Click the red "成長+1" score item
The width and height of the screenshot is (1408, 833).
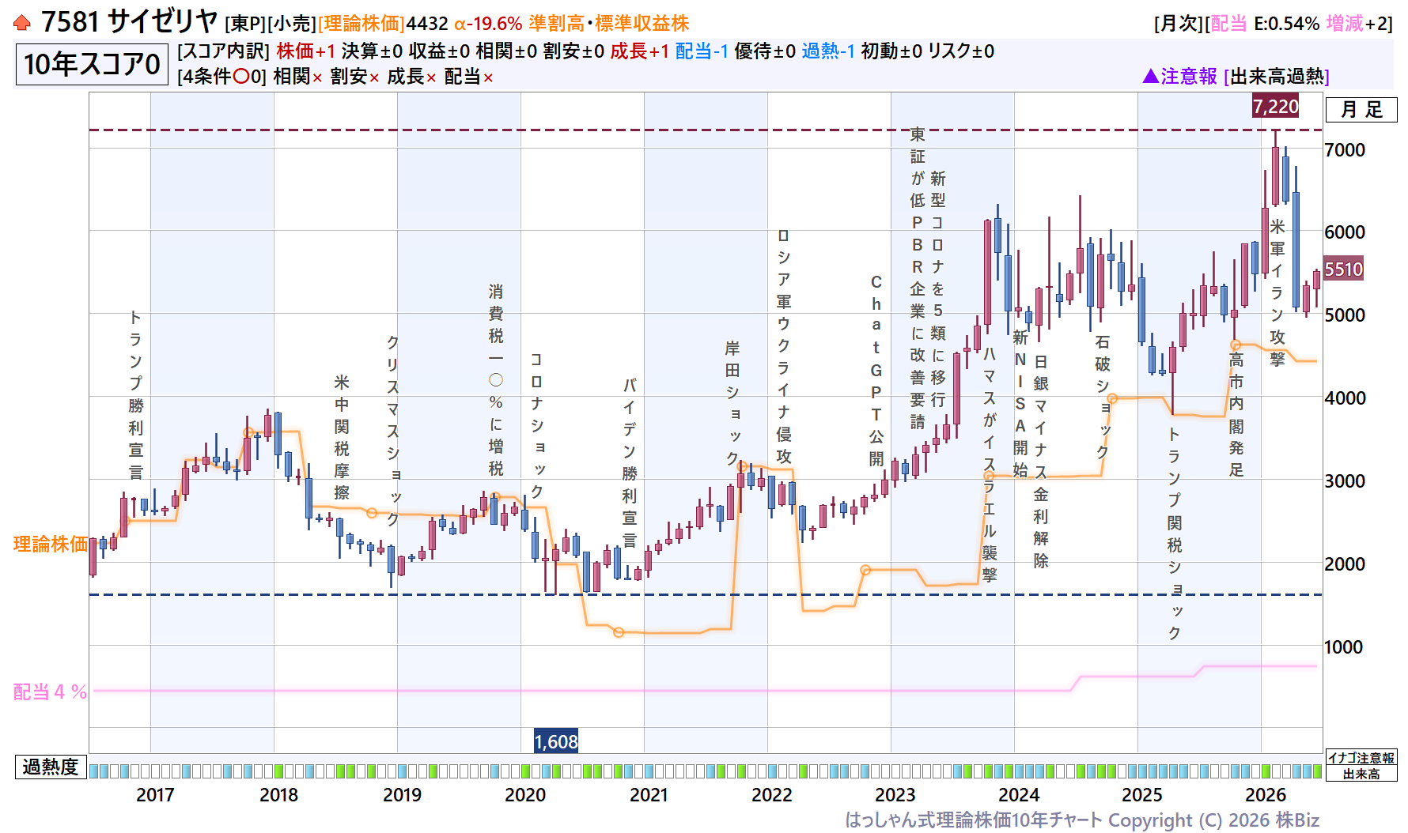point(640,51)
